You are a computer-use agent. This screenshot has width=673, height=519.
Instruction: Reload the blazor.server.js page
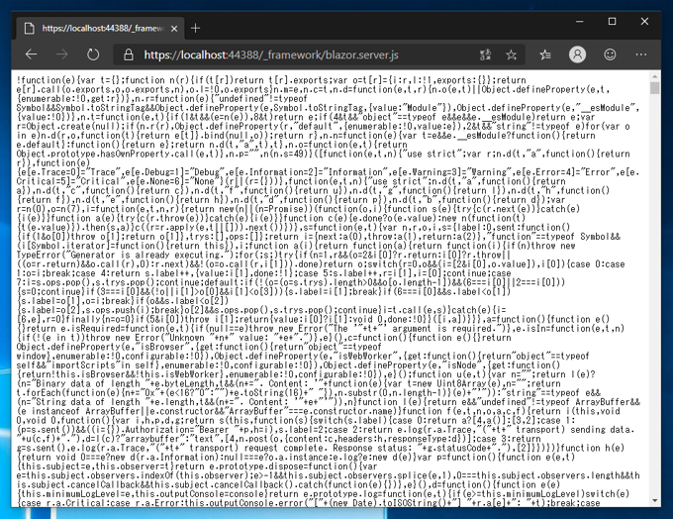click(93, 54)
